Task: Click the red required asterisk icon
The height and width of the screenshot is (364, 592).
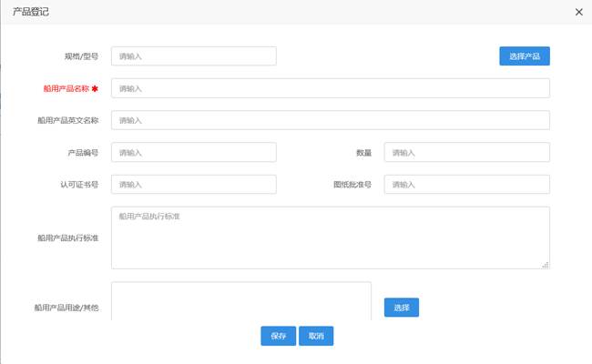Action: click(x=95, y=88)
